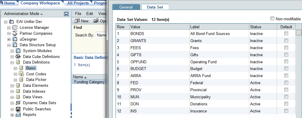Select Data Picker in the tree
The image size is (302, 118).
coord(36,79)
